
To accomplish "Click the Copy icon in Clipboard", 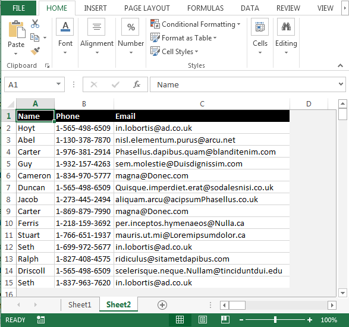I will 34,37.
